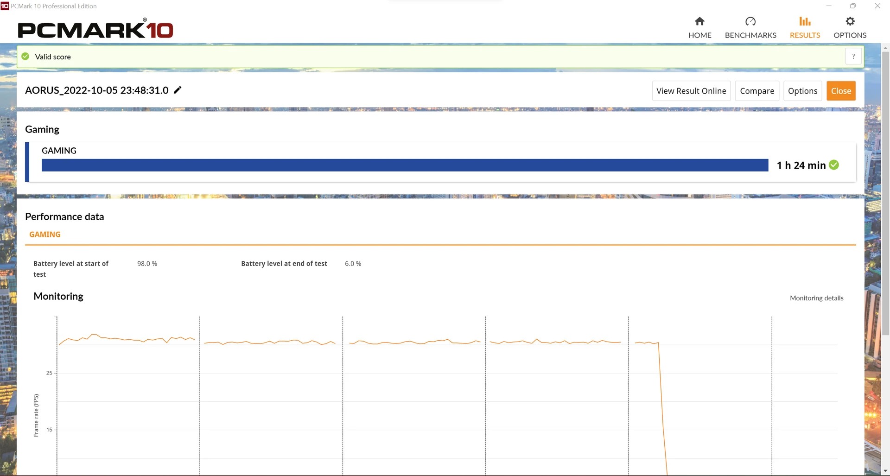
Task: Click the blue Gaming battery life bar
Action: pyautogui.click(x=405, y=165)
